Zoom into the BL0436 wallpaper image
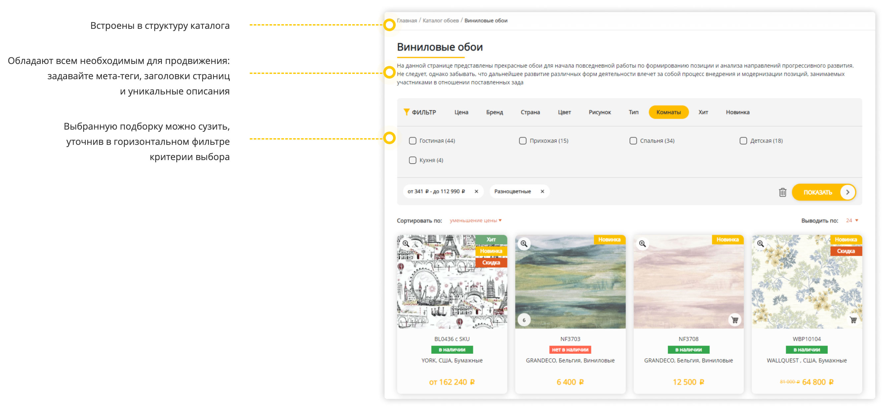Viewport: 889px width, 411px height. (406, 244)
